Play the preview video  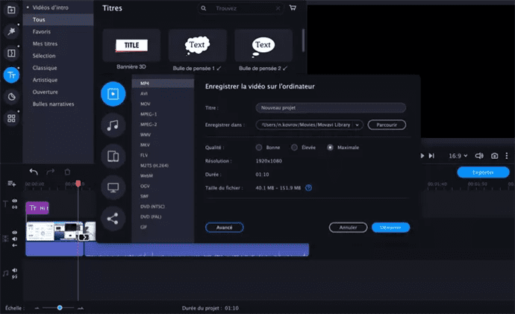(422, 156)
